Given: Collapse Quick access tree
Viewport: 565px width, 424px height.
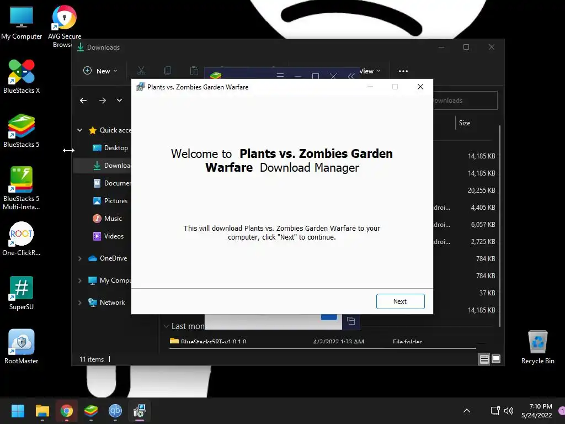Looking at the screenshot, I should [x=79, y=130].
